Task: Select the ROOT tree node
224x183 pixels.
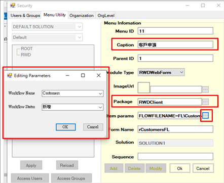Action: 27,49
